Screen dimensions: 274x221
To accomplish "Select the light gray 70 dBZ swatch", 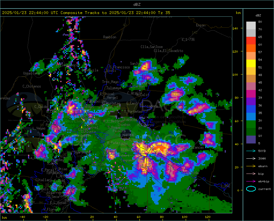I will pos(251,26).
